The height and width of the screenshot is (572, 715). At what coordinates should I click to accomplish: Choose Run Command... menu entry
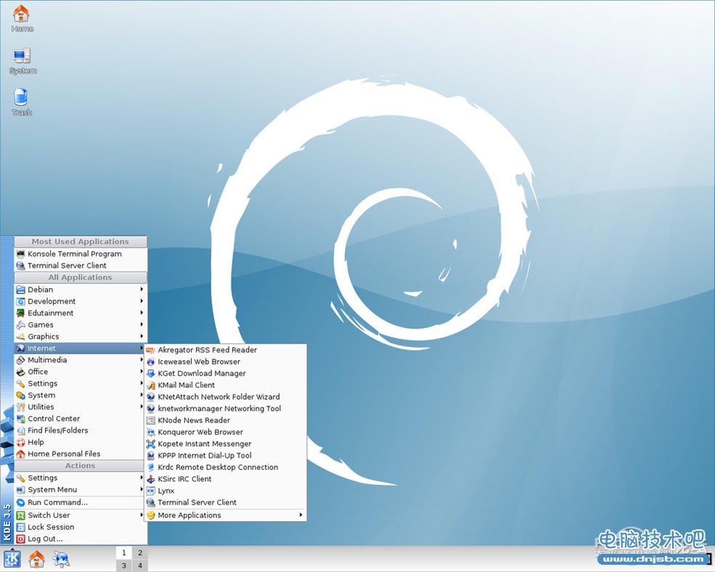[x=57, y=502]
